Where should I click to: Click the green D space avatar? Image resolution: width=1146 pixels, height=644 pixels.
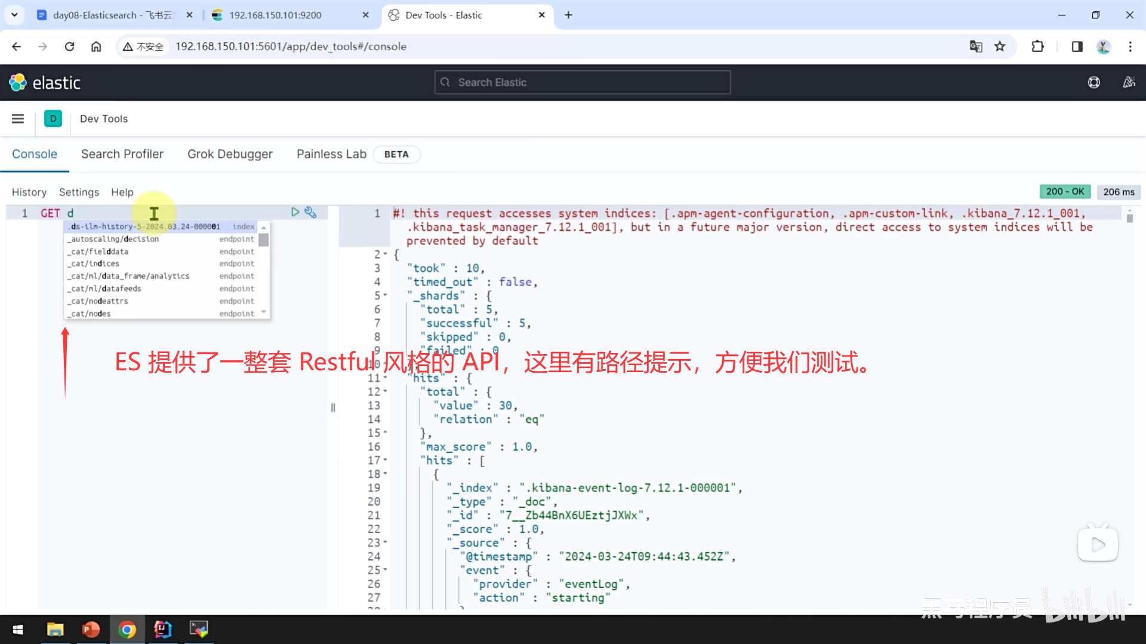(x=53, y=119)
